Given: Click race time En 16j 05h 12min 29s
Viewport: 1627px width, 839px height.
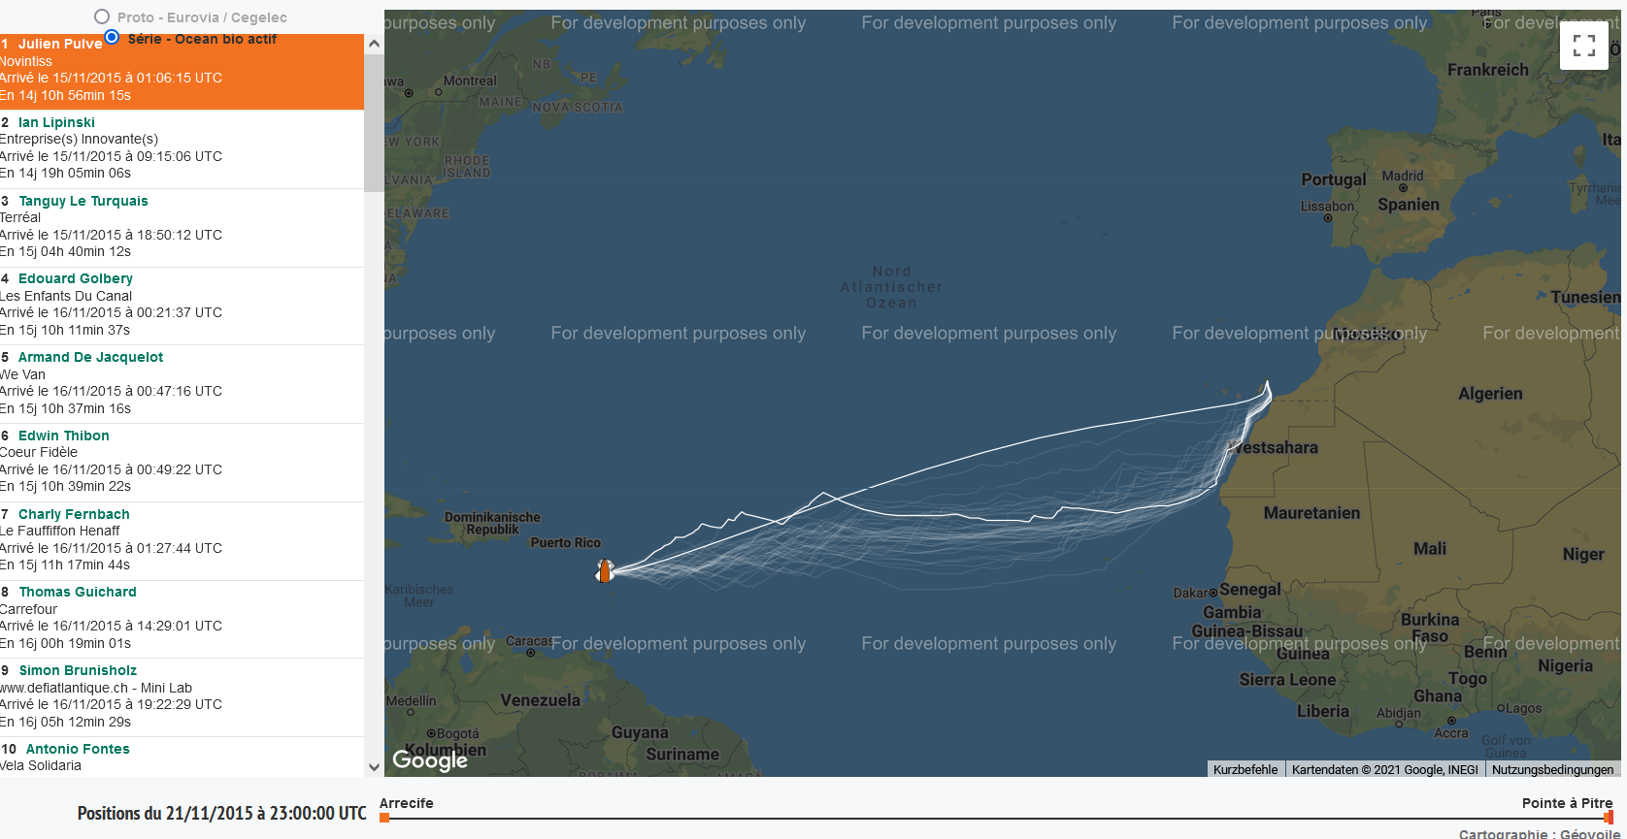Looking at the screenshot, I should pos(65,722).
